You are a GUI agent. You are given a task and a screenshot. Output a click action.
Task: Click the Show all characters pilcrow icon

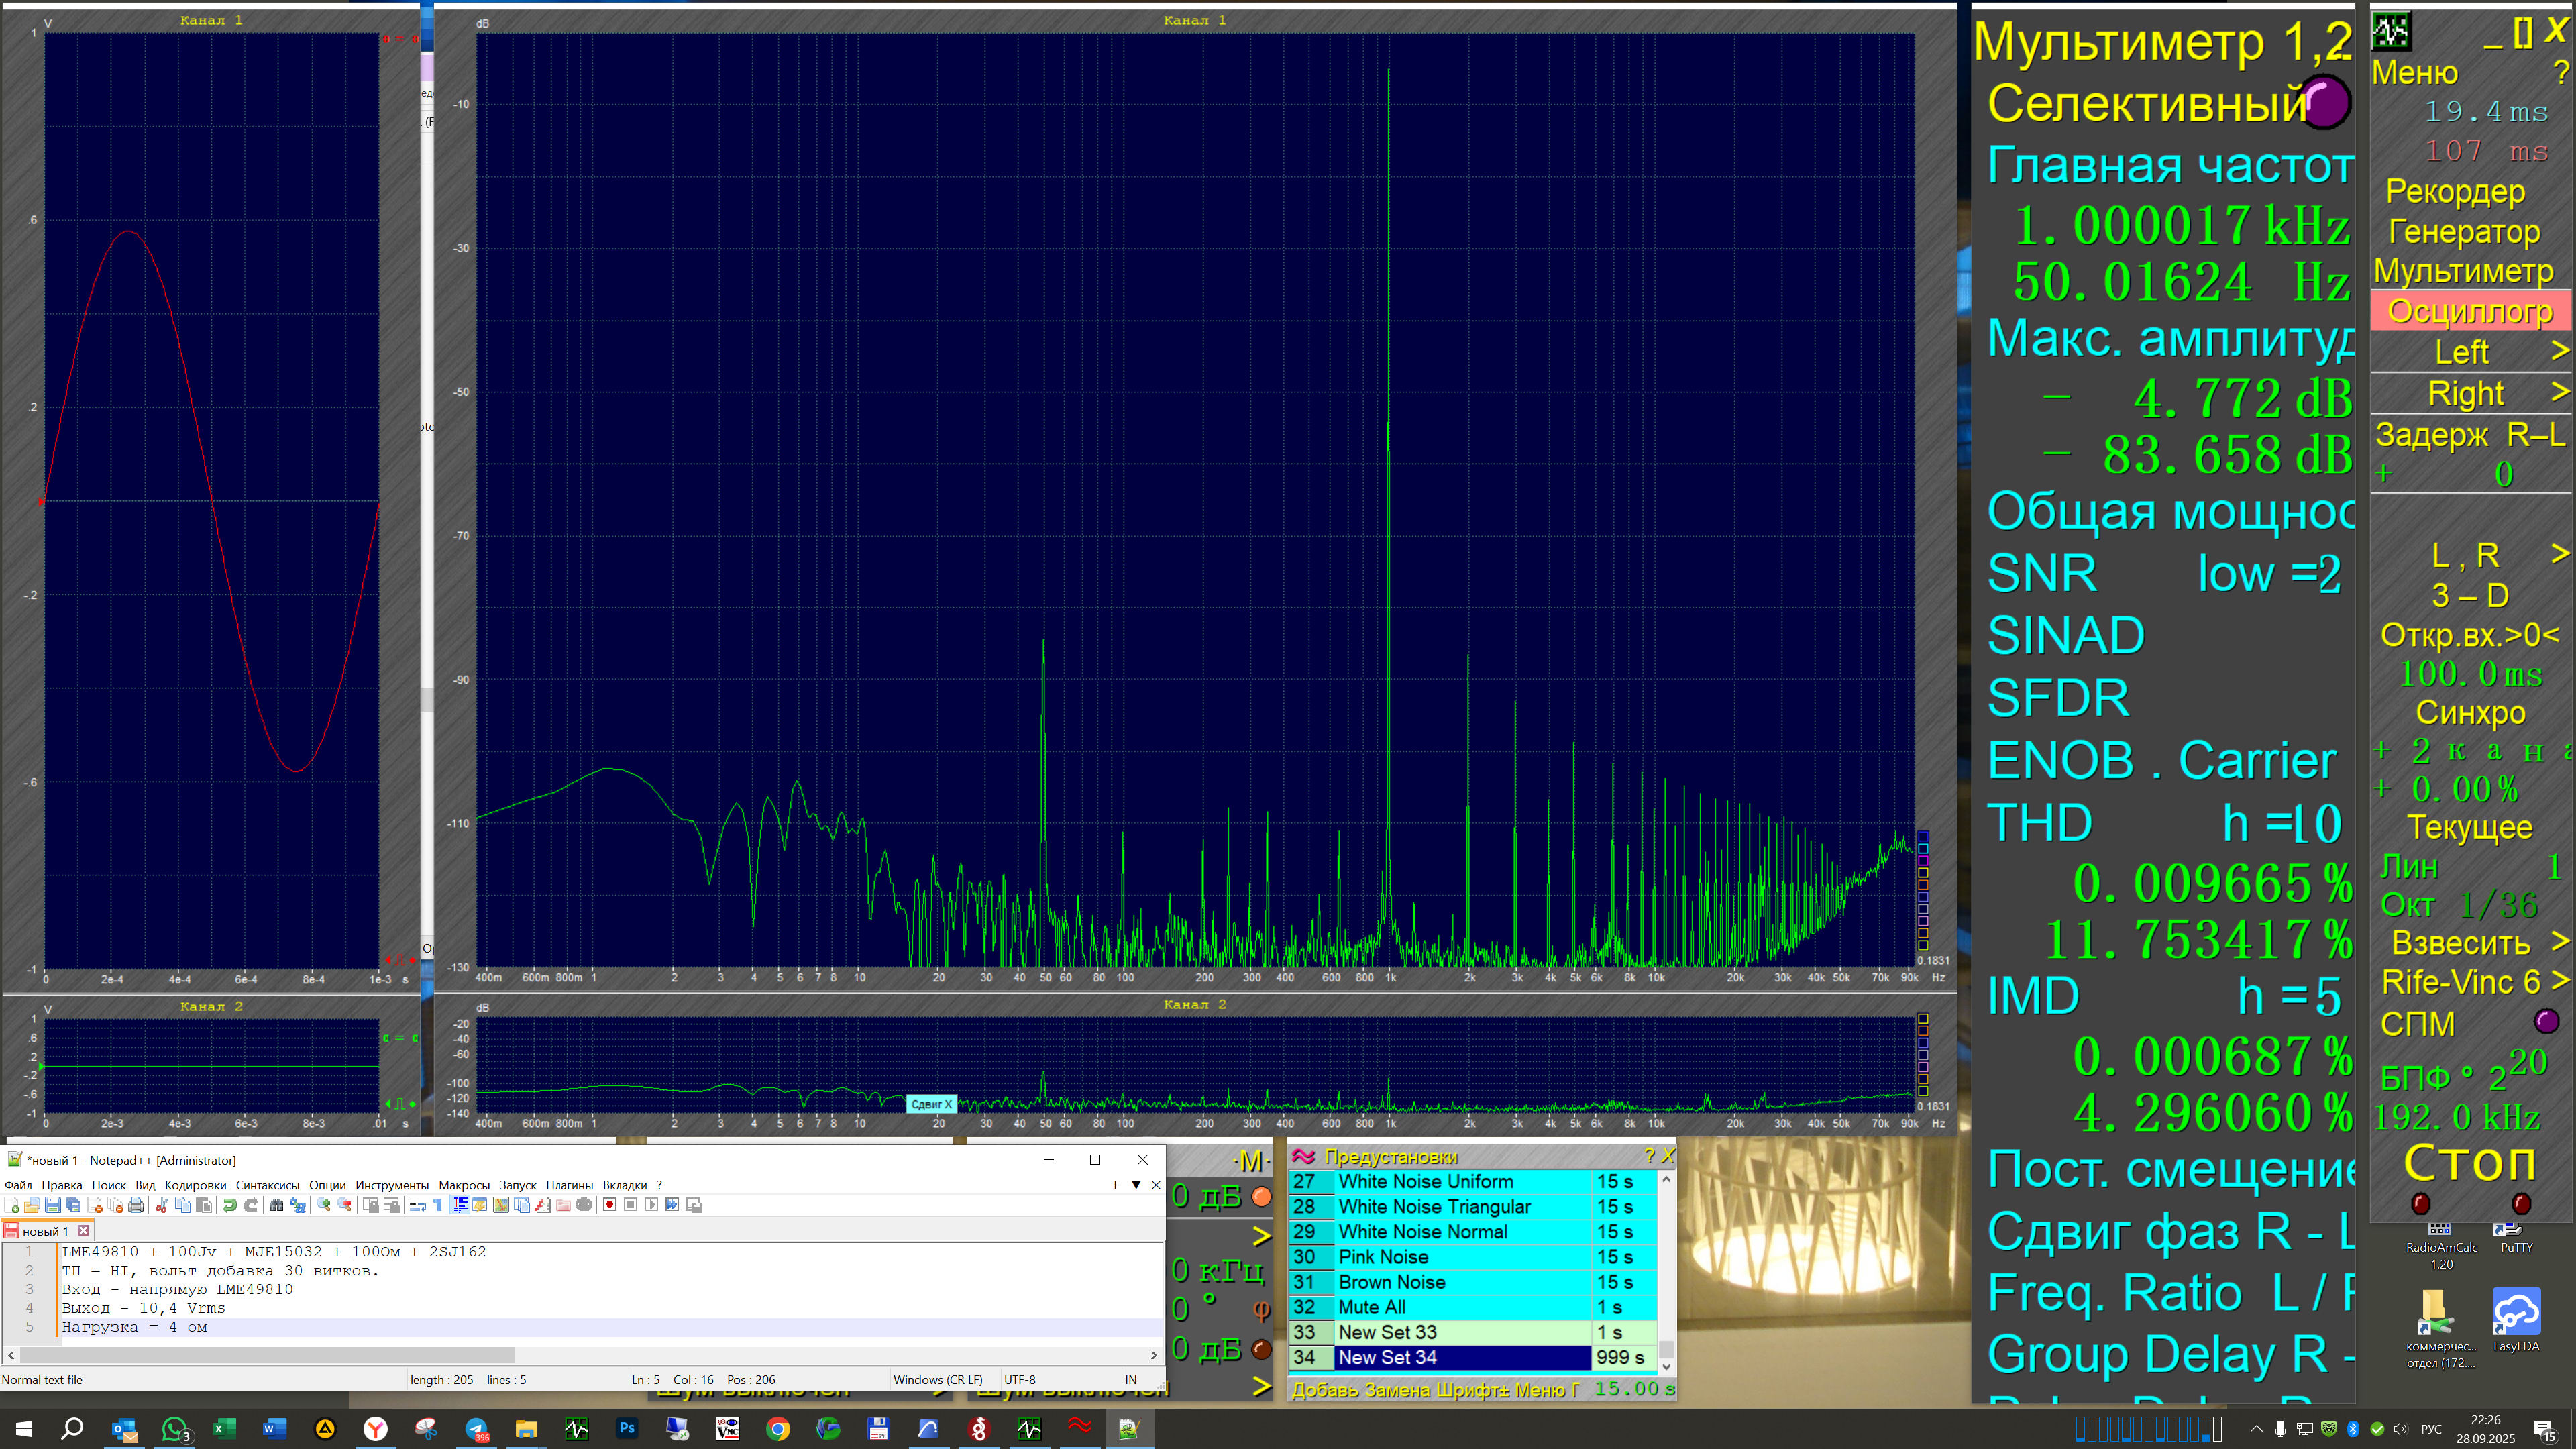point(438,1205)
